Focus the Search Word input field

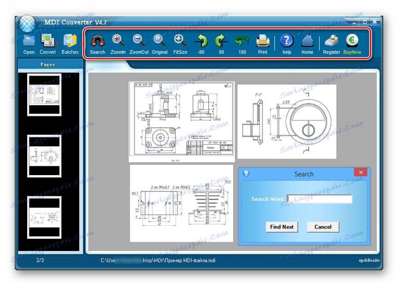319,199
